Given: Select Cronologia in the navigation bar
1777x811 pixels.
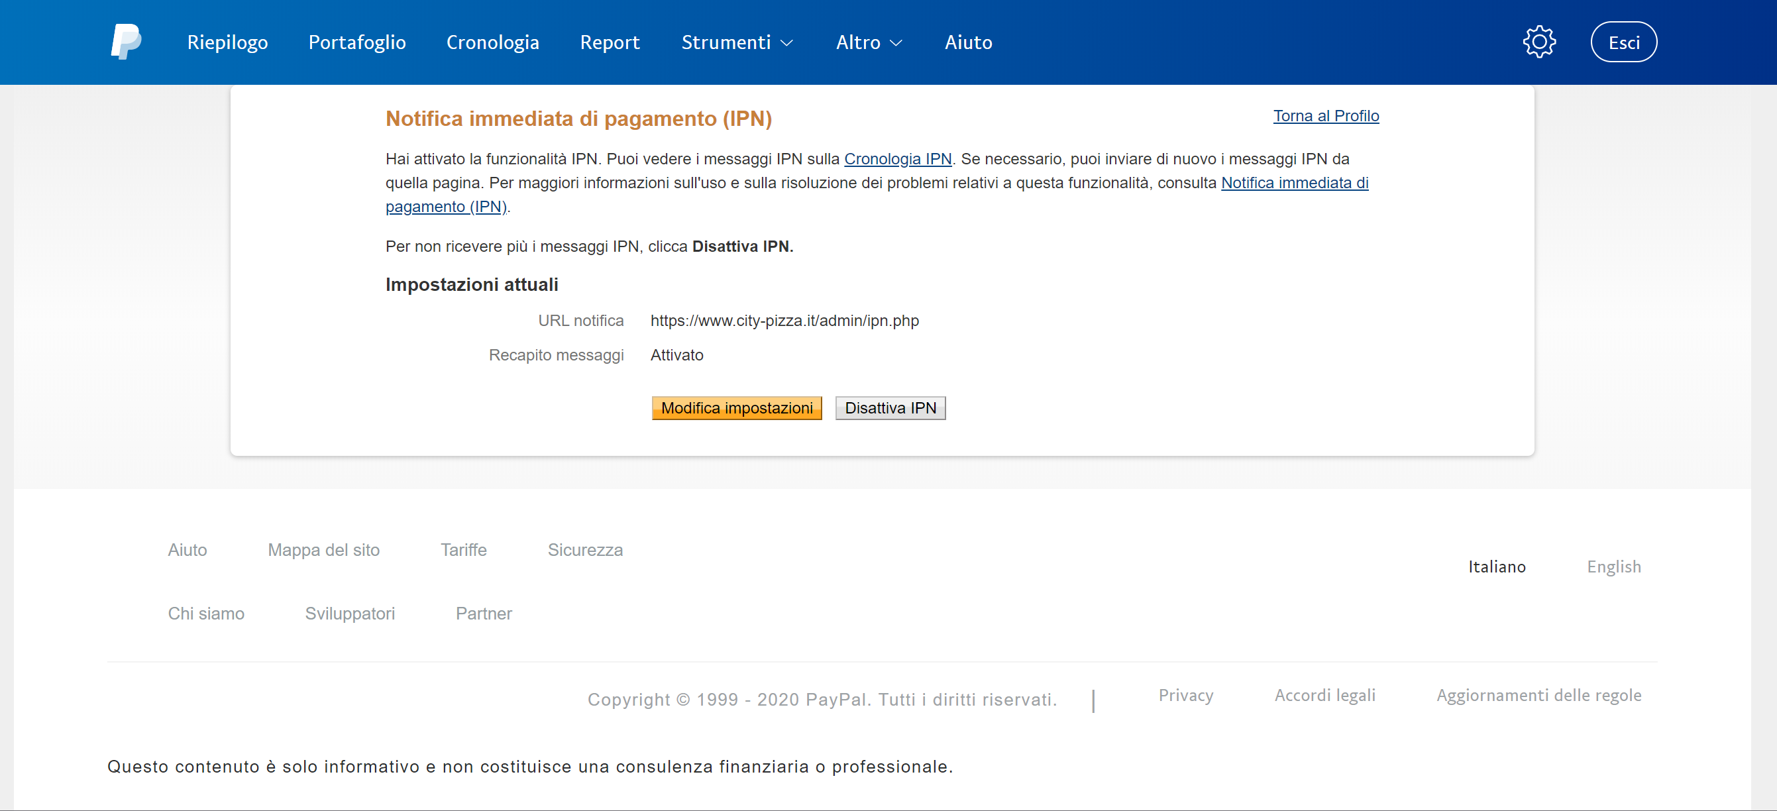Looking at the screenshot, I should 492,42.
